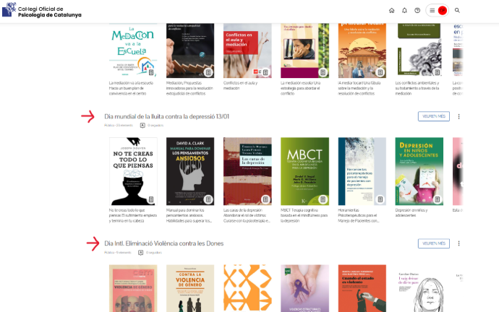Open the hamburger user menu
Viewport: 499px width, 312px height.
[x=432, y=11]
